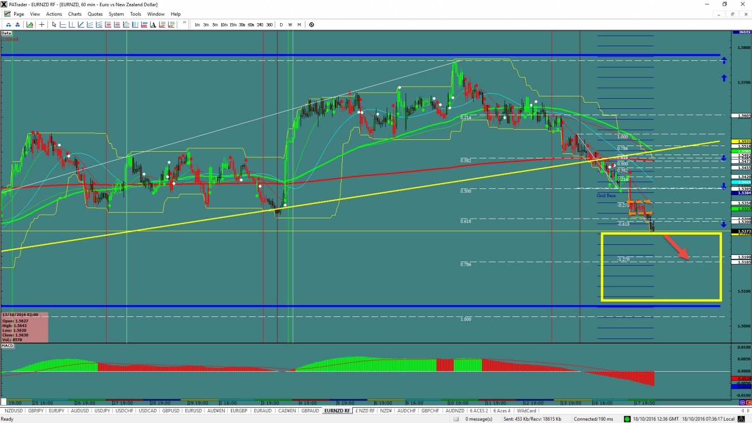Open the Charts menu
This screenshot has height=423, width=752.
75,14
